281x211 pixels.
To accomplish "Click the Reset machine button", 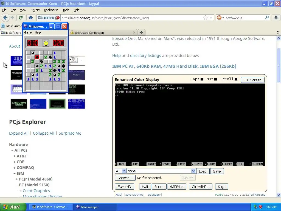I will [159, 187].
